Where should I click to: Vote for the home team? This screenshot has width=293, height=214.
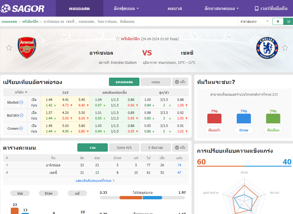tap(214, 130)
